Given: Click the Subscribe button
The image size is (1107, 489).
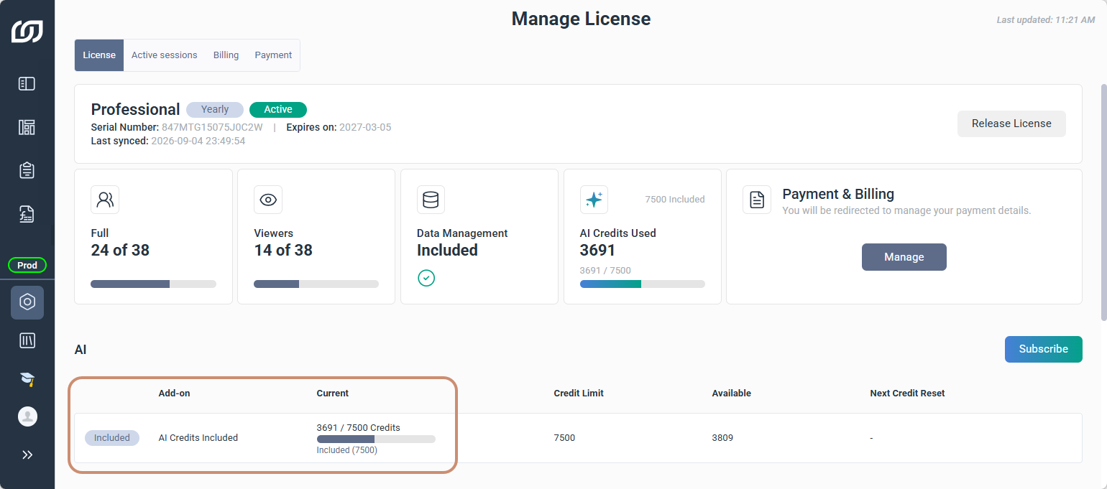Looking at the screenshot, I should tap(1043, 349).
